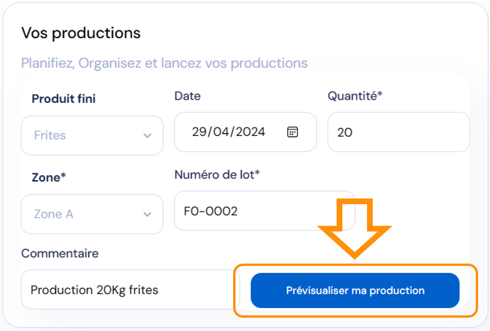Click the Quantité* label

pos(355,96)
